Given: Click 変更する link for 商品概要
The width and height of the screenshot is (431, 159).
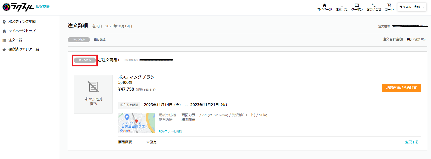Looking at the screenshot, I should [412, 142].
